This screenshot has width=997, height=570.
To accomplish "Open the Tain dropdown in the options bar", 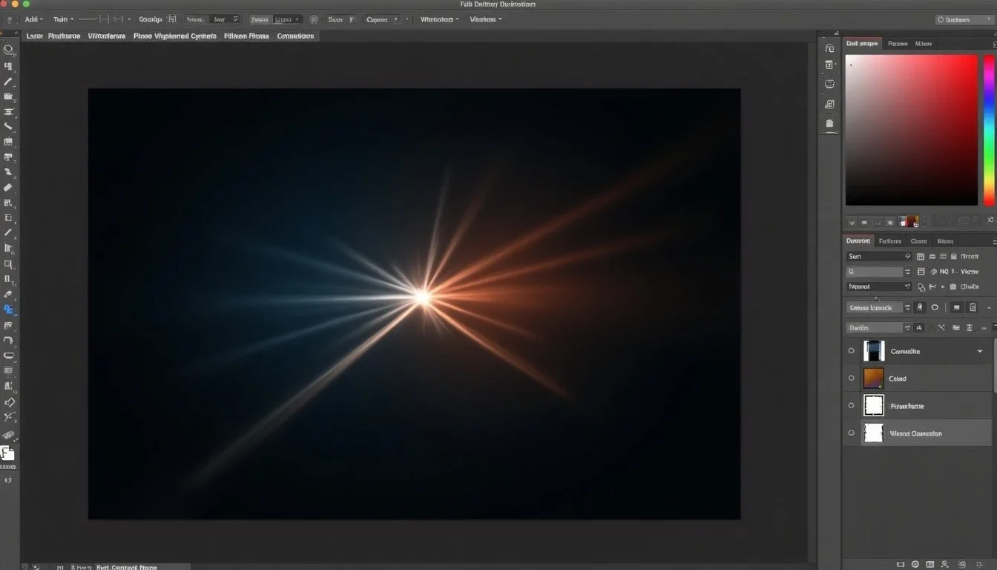I will tap(63, 19).
